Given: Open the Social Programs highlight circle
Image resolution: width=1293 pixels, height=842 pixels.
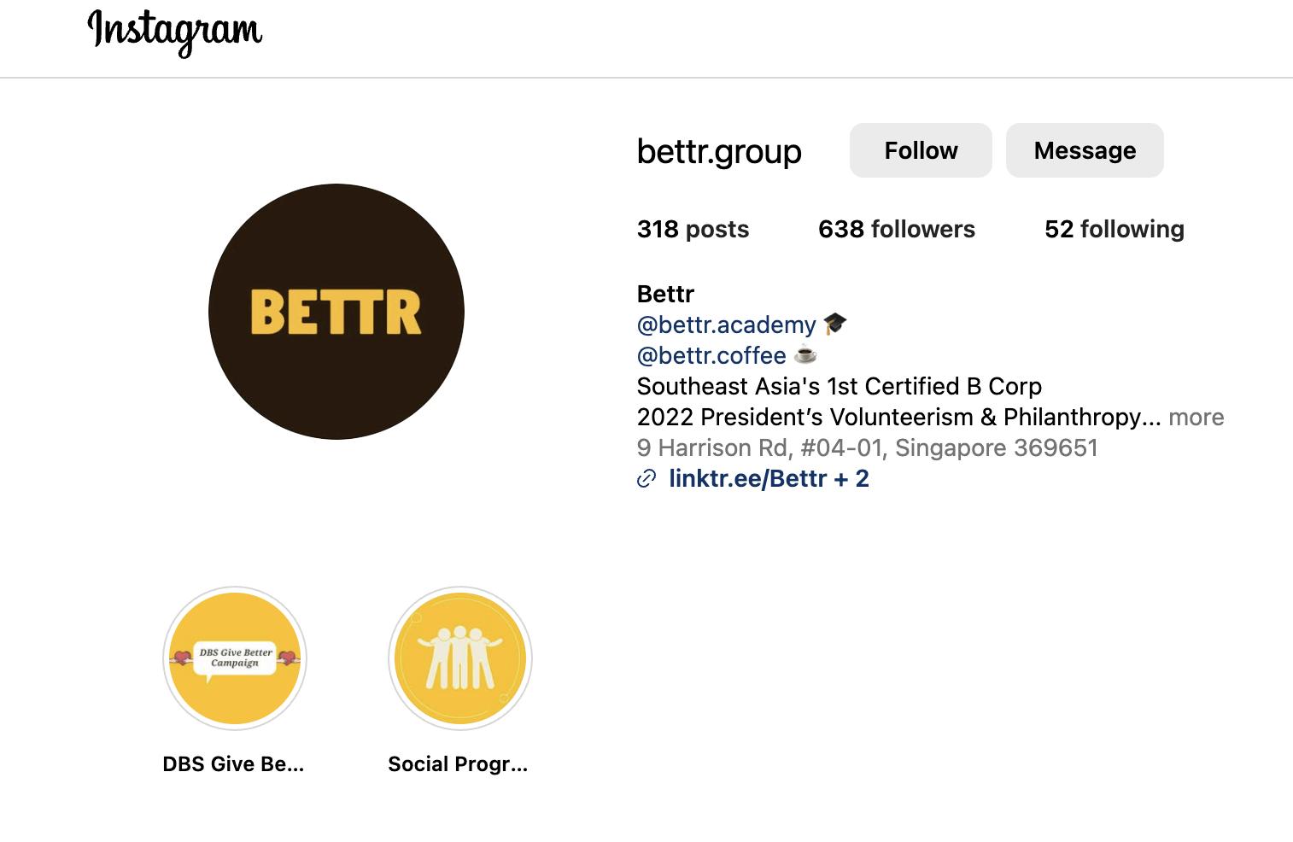Looking at the screenshot, I should tap(460, 658).
